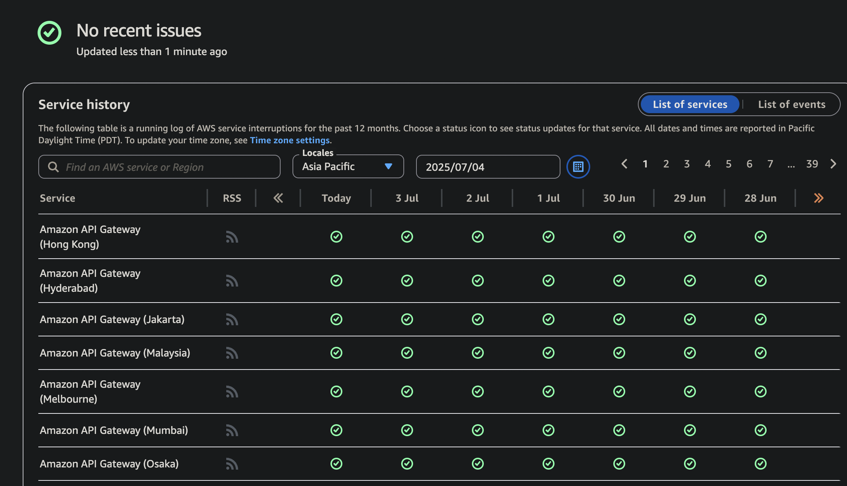Viewport: 847px width, 486px height.
Task: Open the calendar date picker icon
Action: click(578, 167)
